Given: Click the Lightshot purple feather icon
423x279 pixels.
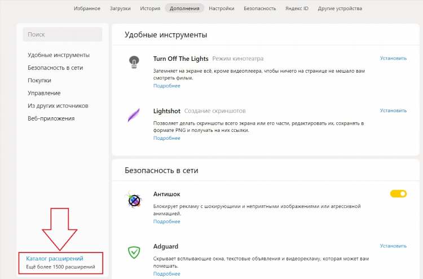Looking at the screenshot, I should 134,115.
